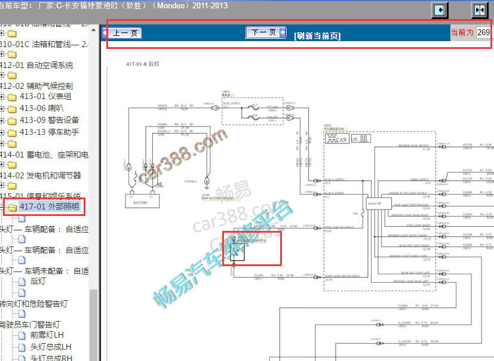Click the top-right single-arrow panel icon button
This screenshot has width=494, height=361.
440,10
